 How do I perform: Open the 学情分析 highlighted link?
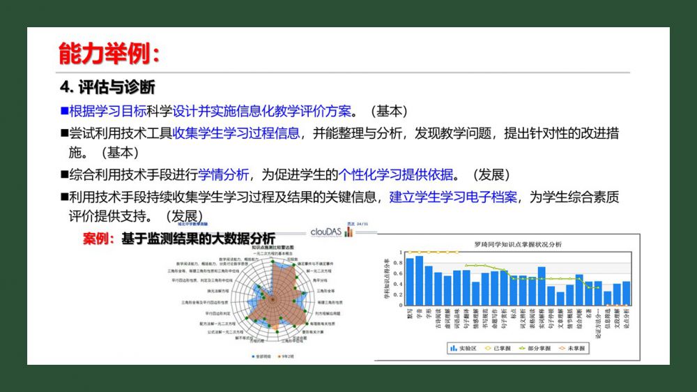coord(223,174)
